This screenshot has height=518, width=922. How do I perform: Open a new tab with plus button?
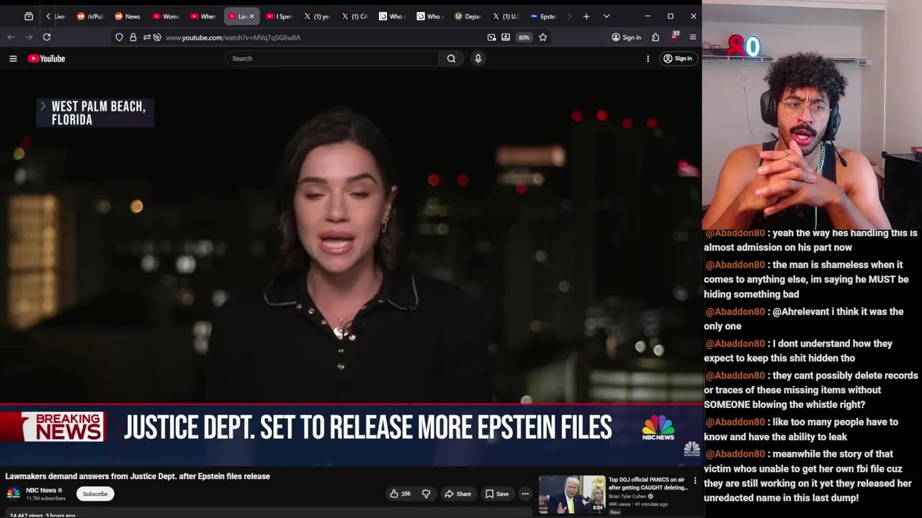586,16
